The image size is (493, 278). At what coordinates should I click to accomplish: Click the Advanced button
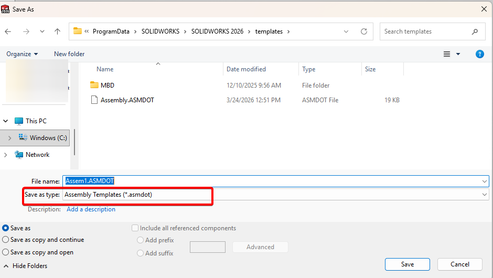click(260, 247)
